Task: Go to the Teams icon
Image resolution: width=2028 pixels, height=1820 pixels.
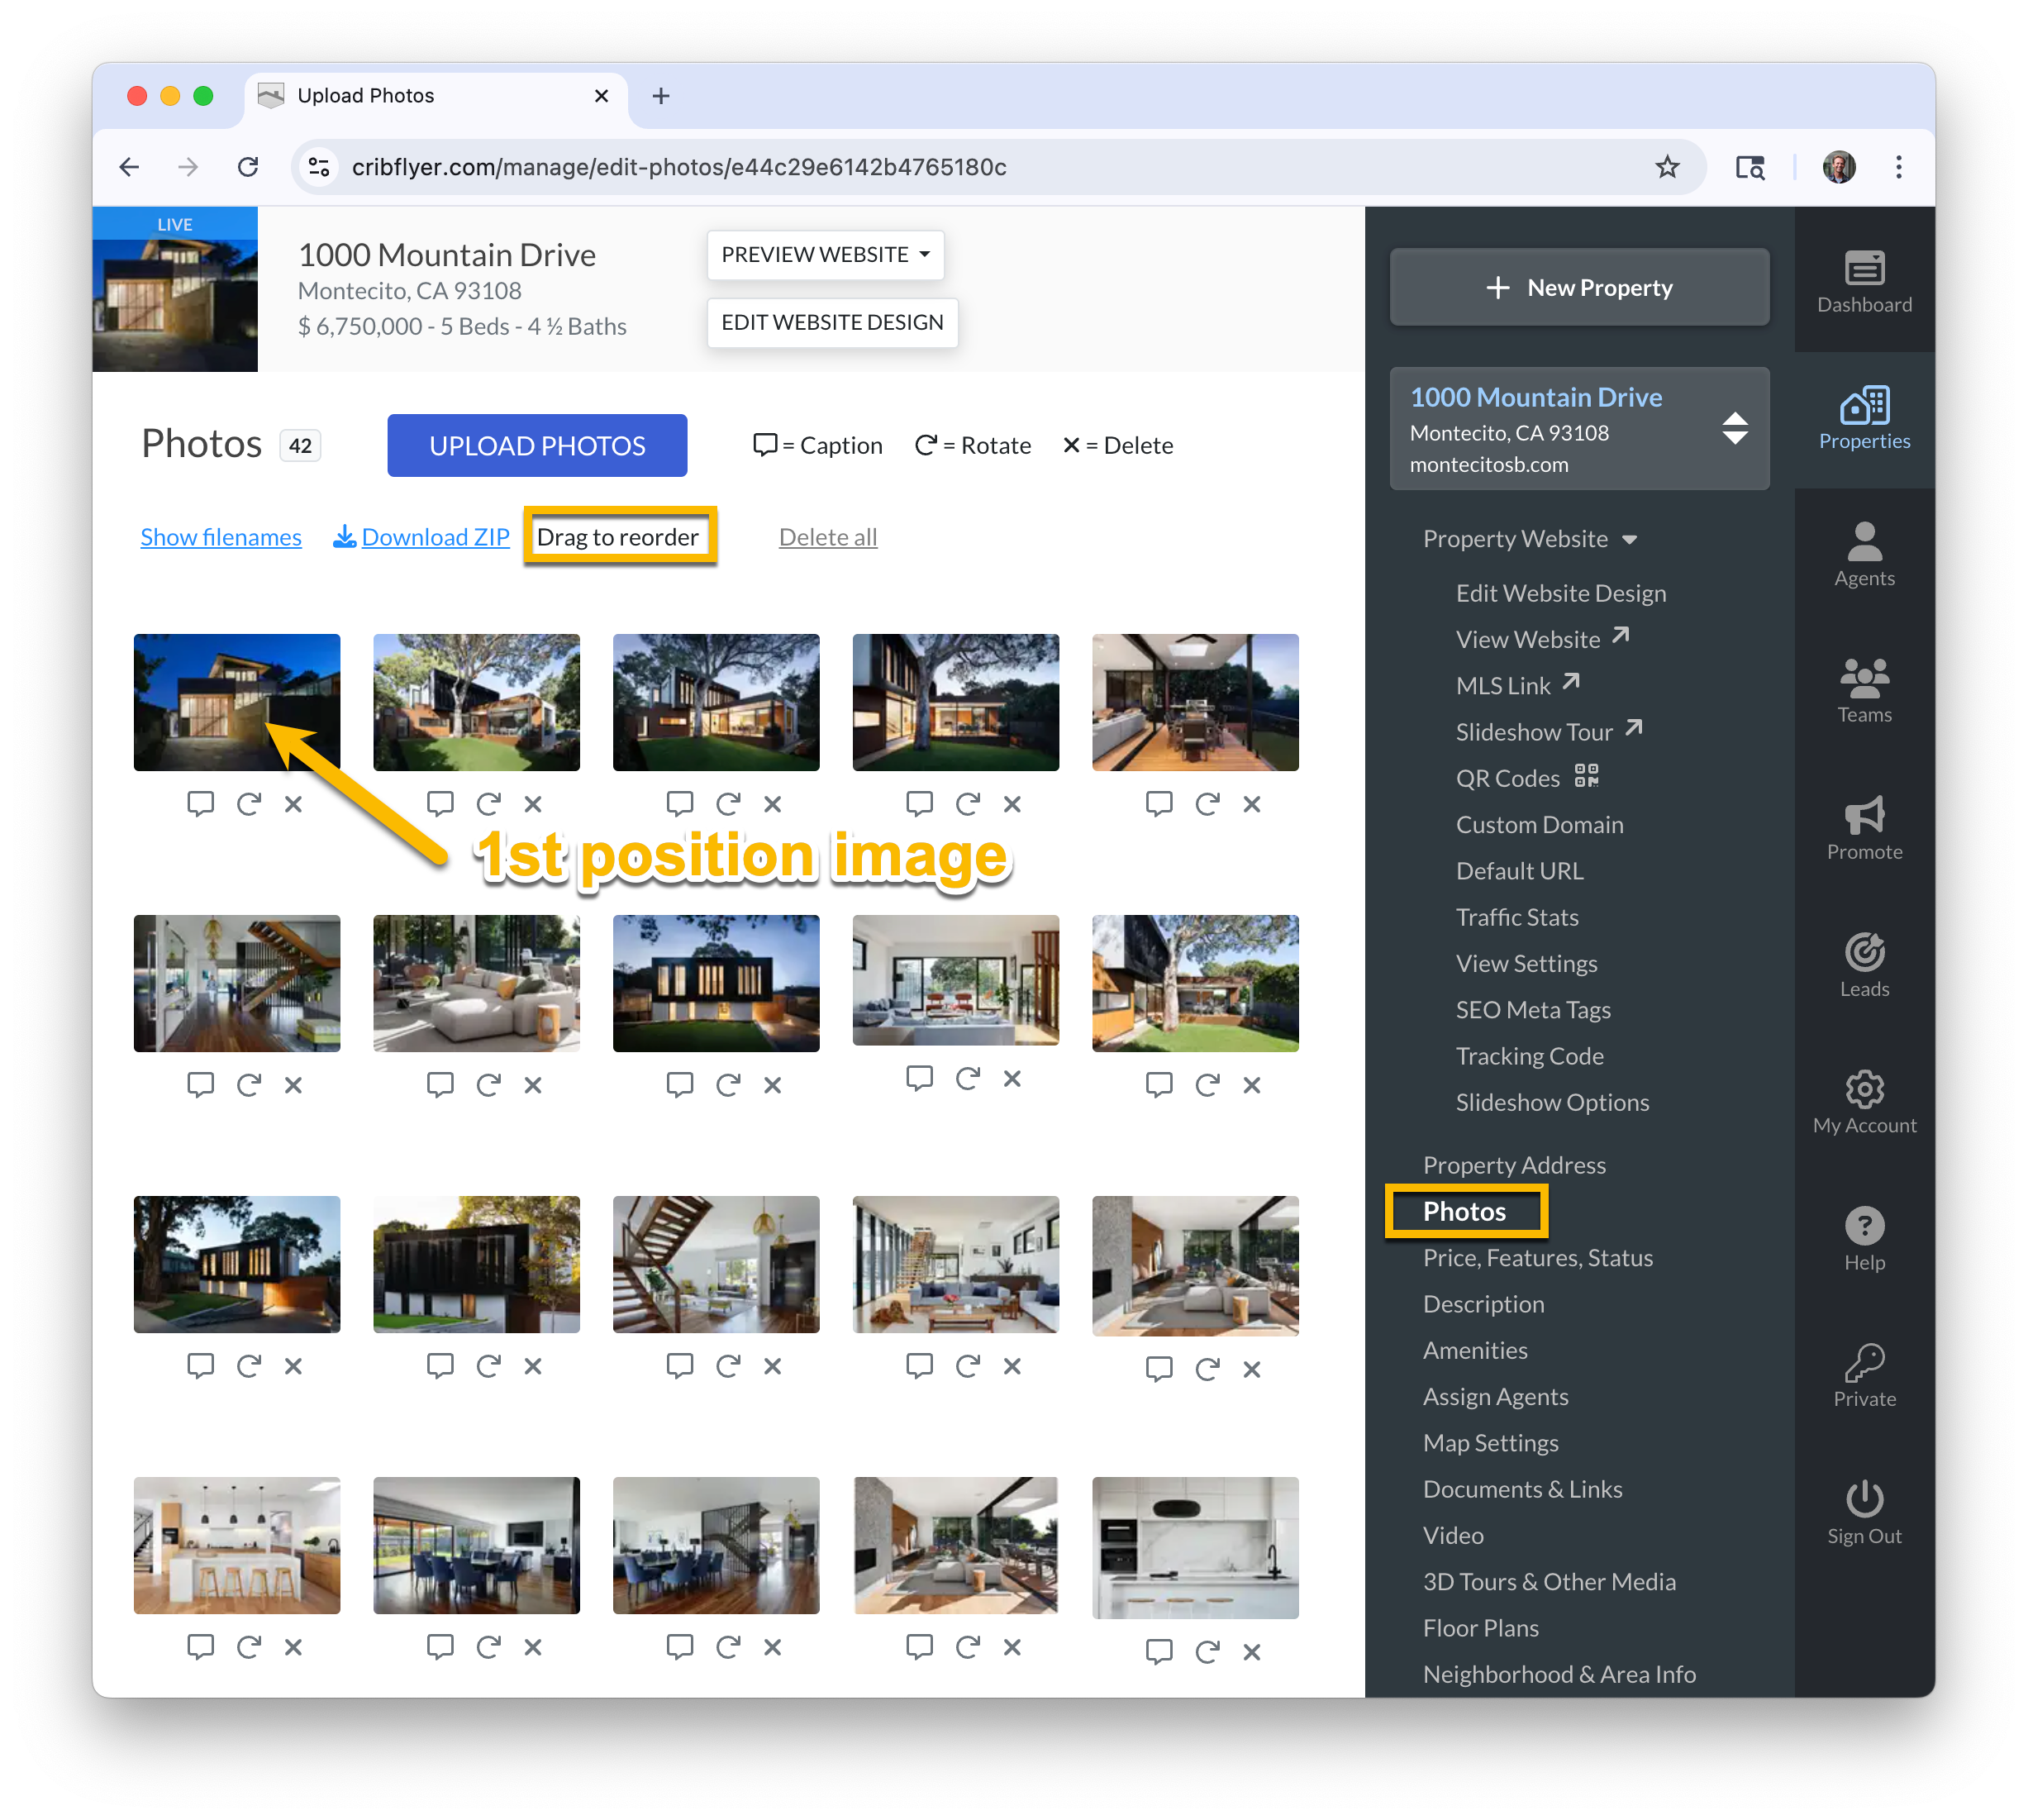Action: pos(1863,691)
